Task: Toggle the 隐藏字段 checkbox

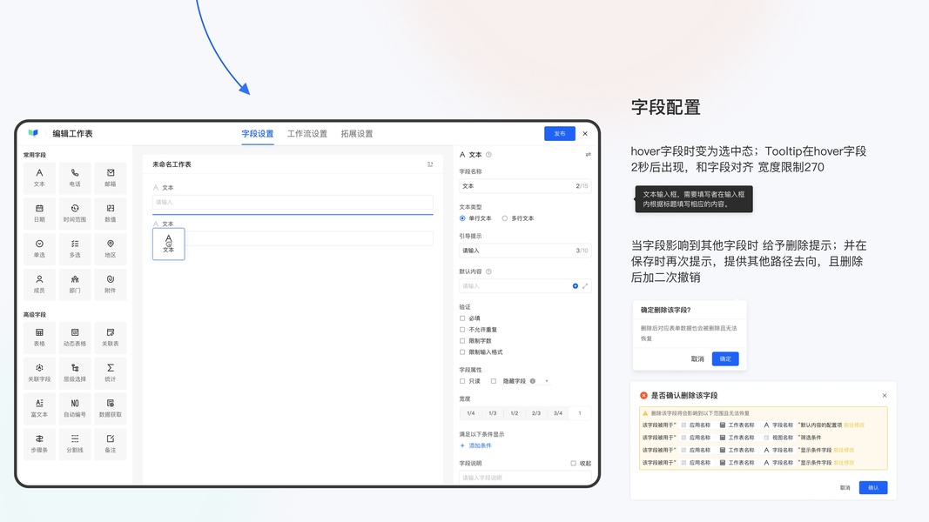Action: coord(494,381)
